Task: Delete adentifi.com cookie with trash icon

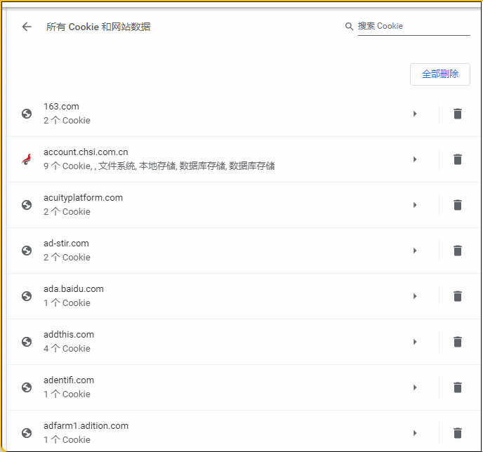Action: point(458,387)
